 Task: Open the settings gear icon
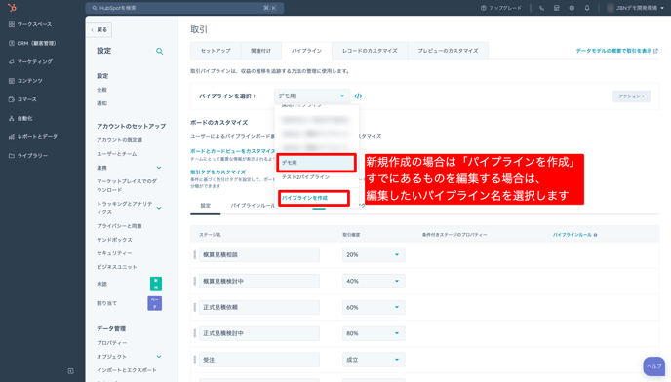coord(572,8)
